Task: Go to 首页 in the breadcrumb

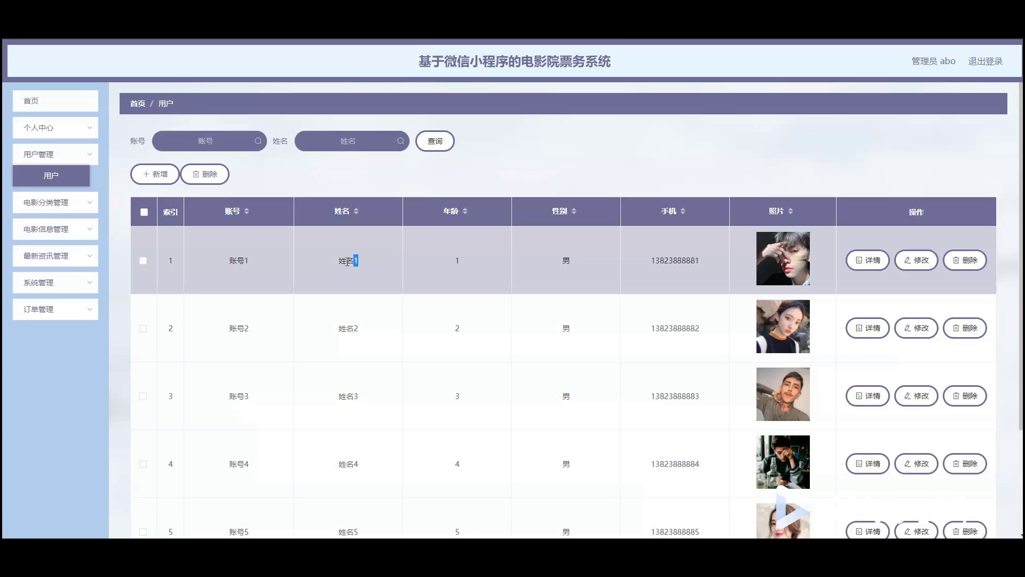Action: tap(138, 104)
